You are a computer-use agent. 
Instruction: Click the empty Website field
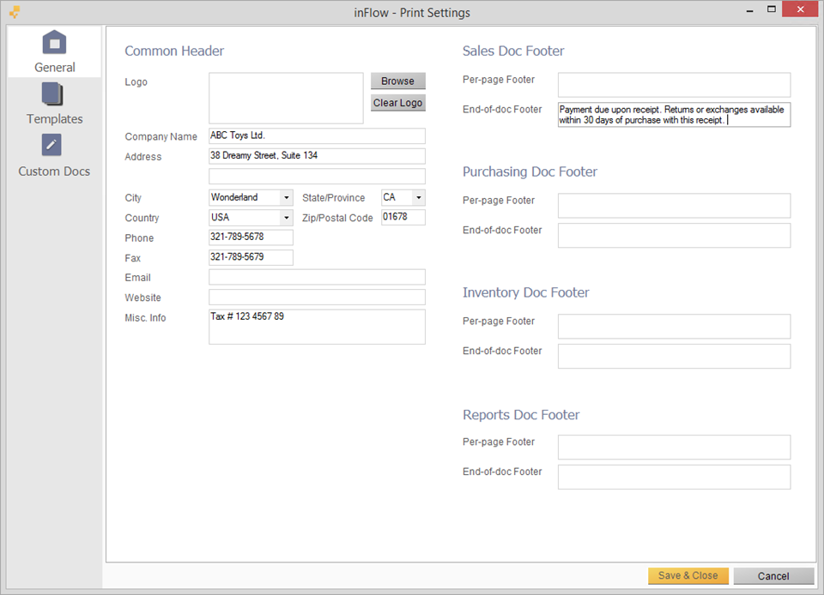click(x=317, y=297)
